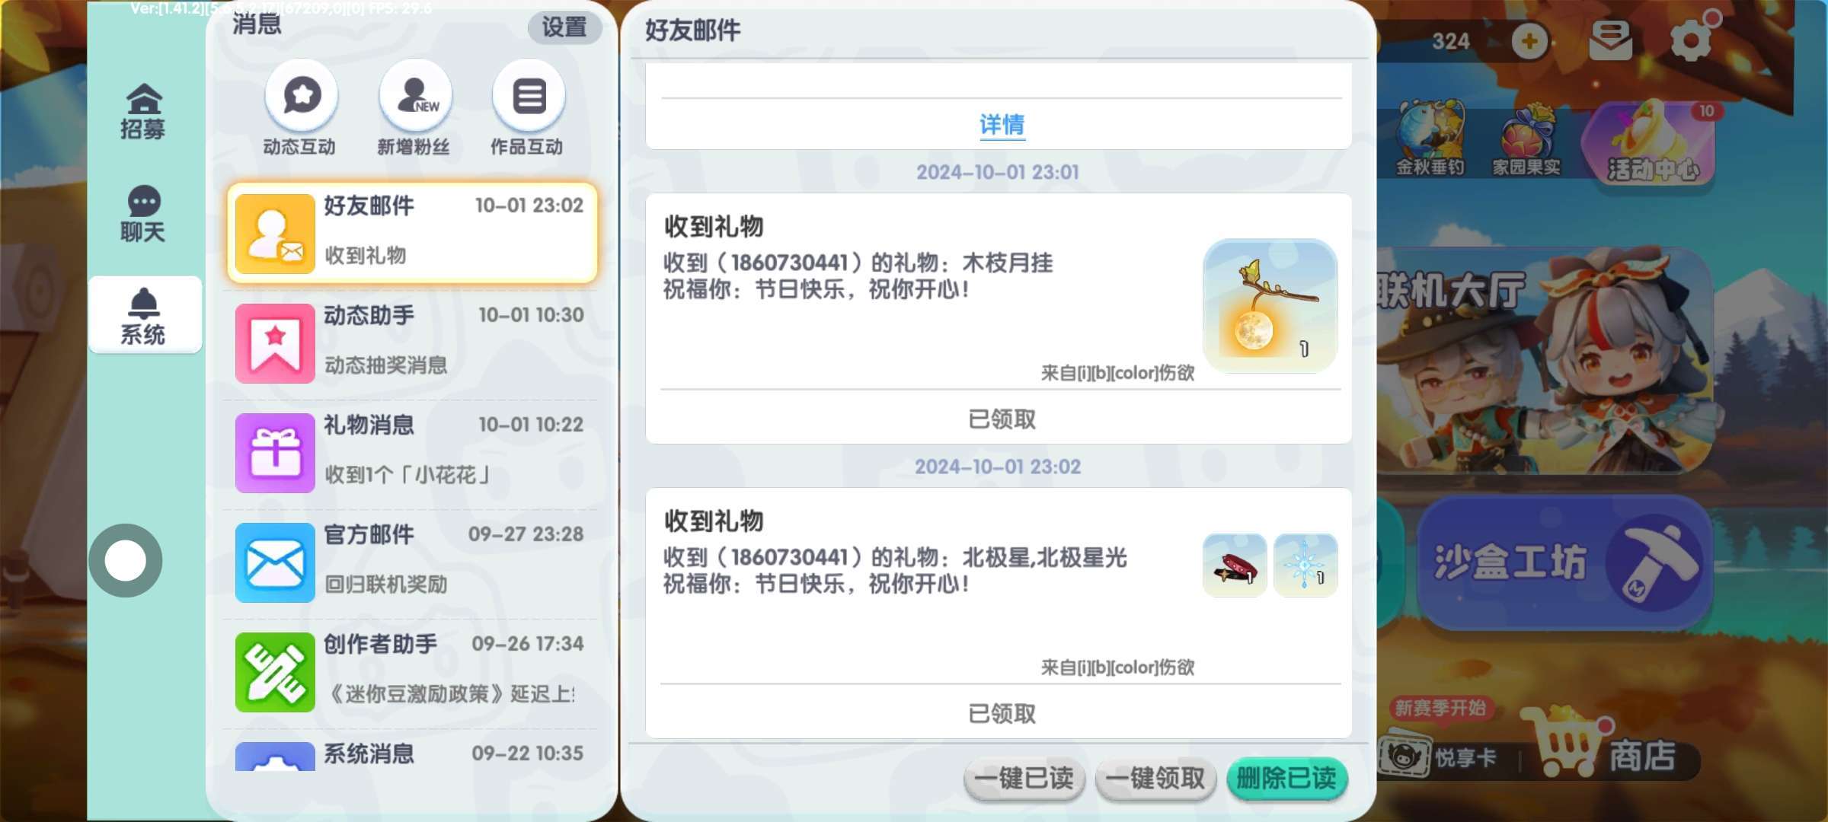Open the 礼物消息 gift message entry

pos(412,452)
